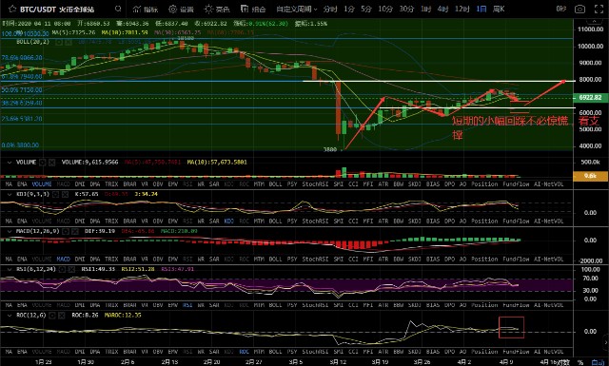The height and width of the screenshot is (366, 609).
Task: Select AI-NetVOL in the KDJ pane selector
Action: pyautogui.click(x=548, y=221)
